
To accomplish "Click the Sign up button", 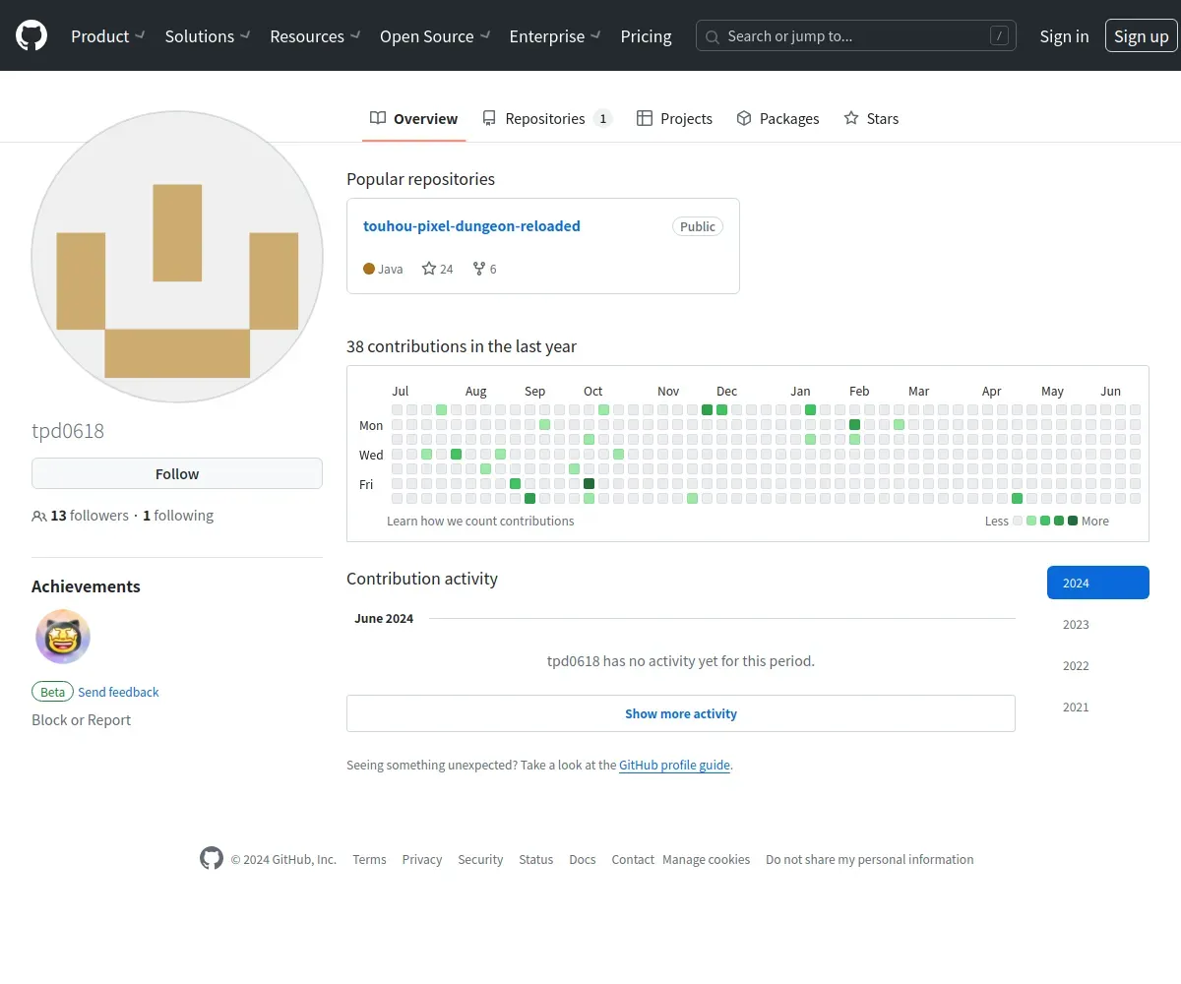I will point(1141,36).
